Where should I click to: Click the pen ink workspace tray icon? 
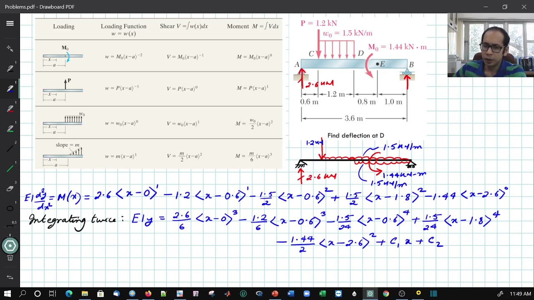pyautogui.click(x=500, y=294)
